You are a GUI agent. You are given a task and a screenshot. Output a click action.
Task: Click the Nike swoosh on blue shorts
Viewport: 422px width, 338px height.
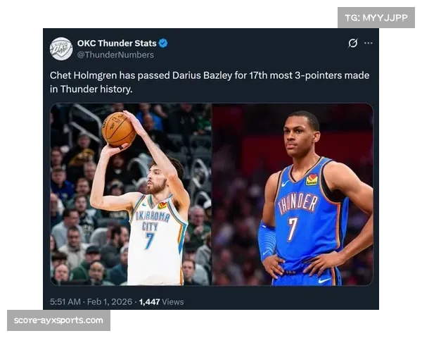click(x=324, y=281)
